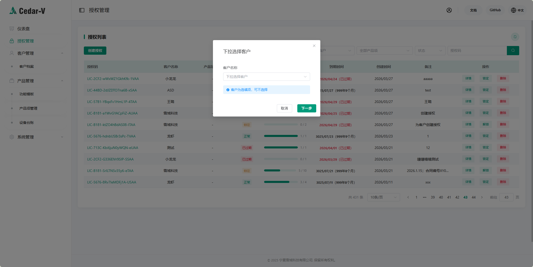Image resolution: width=533 pixels, height=267 pixels.
Task: Click the Cedar-V logo
Action: coord(27,11)
